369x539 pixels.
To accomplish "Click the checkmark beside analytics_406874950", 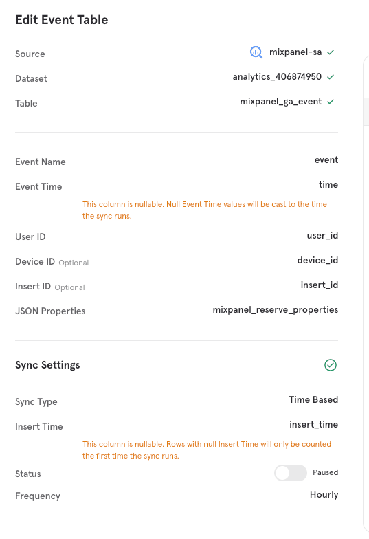I will 331,77.
